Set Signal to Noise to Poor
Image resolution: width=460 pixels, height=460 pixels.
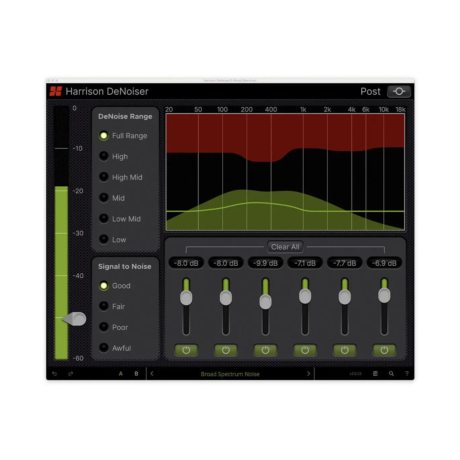[104, 327]
